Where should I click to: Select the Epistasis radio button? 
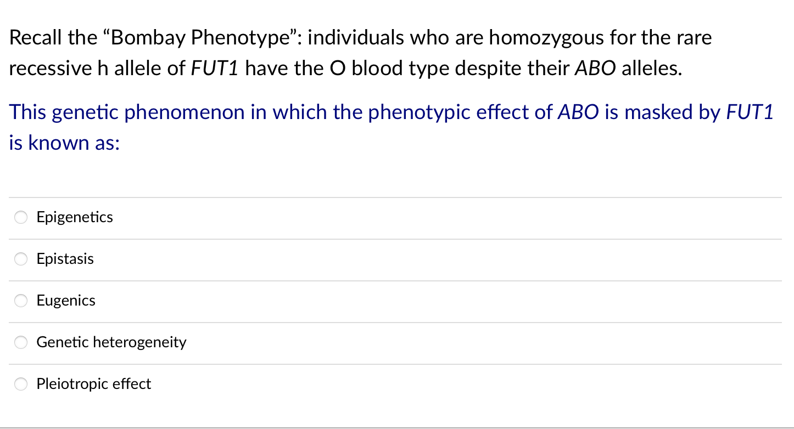[21, 259]
